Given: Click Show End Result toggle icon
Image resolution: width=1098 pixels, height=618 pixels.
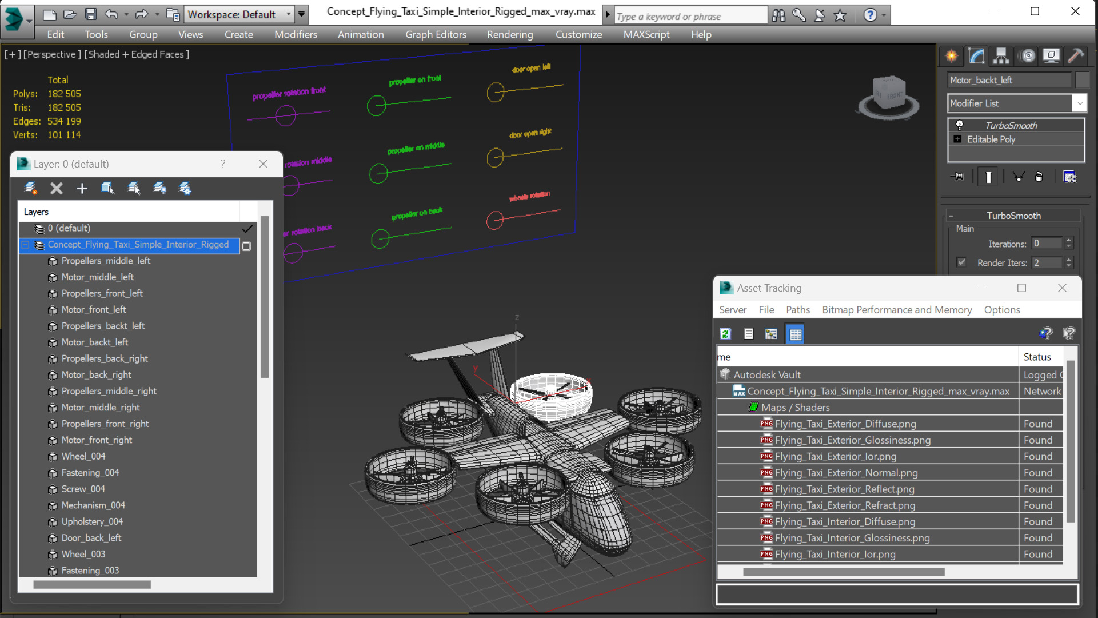Looking at the screenshot, I should pos(988,177).
